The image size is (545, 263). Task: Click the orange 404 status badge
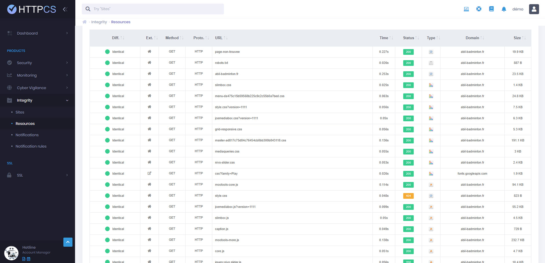[408, 196]
